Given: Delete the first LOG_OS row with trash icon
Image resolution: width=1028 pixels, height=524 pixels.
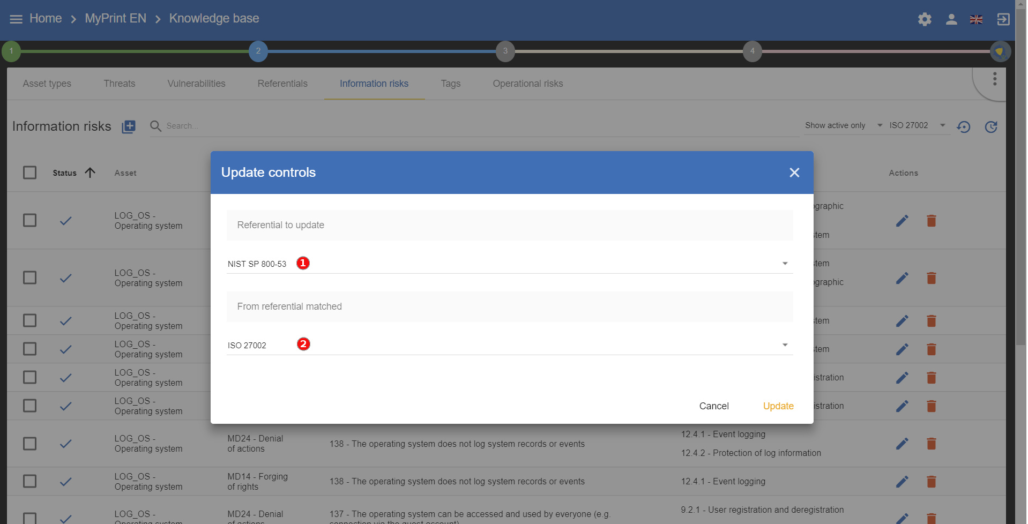Looking at the screenshot, I should point(932,221).
